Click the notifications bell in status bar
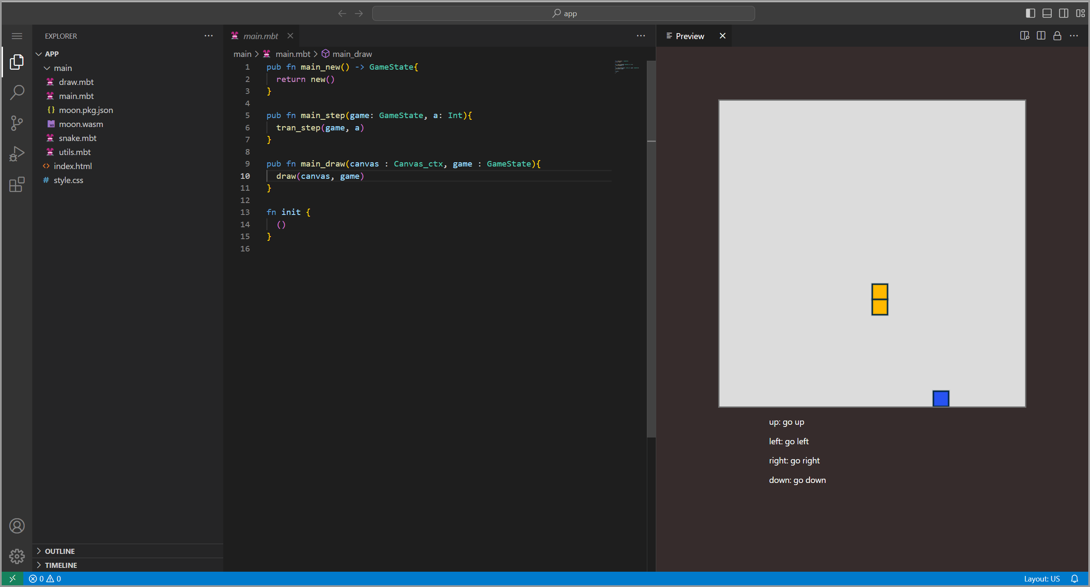The width and height of the screenshot is (1090, 587). click(1074, 579)
